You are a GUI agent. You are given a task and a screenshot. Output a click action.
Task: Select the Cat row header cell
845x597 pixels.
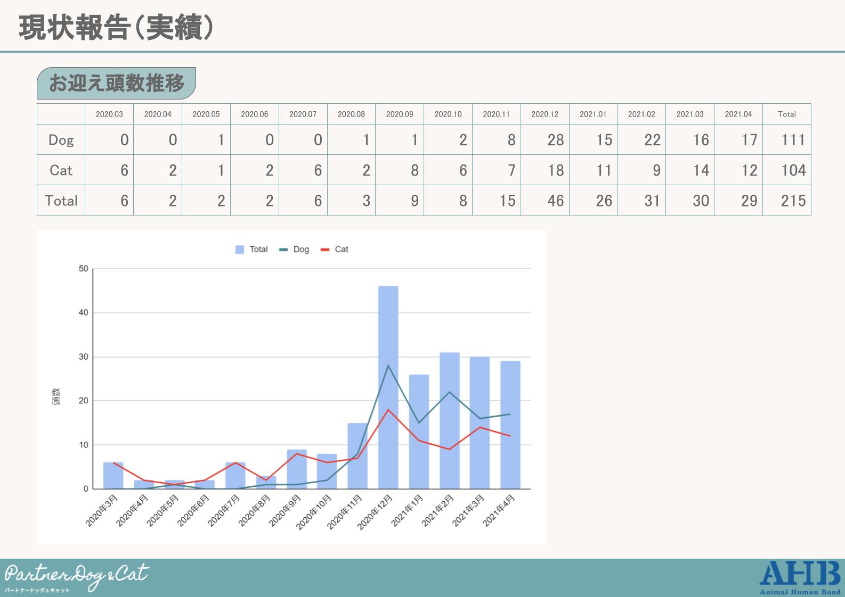61,170
